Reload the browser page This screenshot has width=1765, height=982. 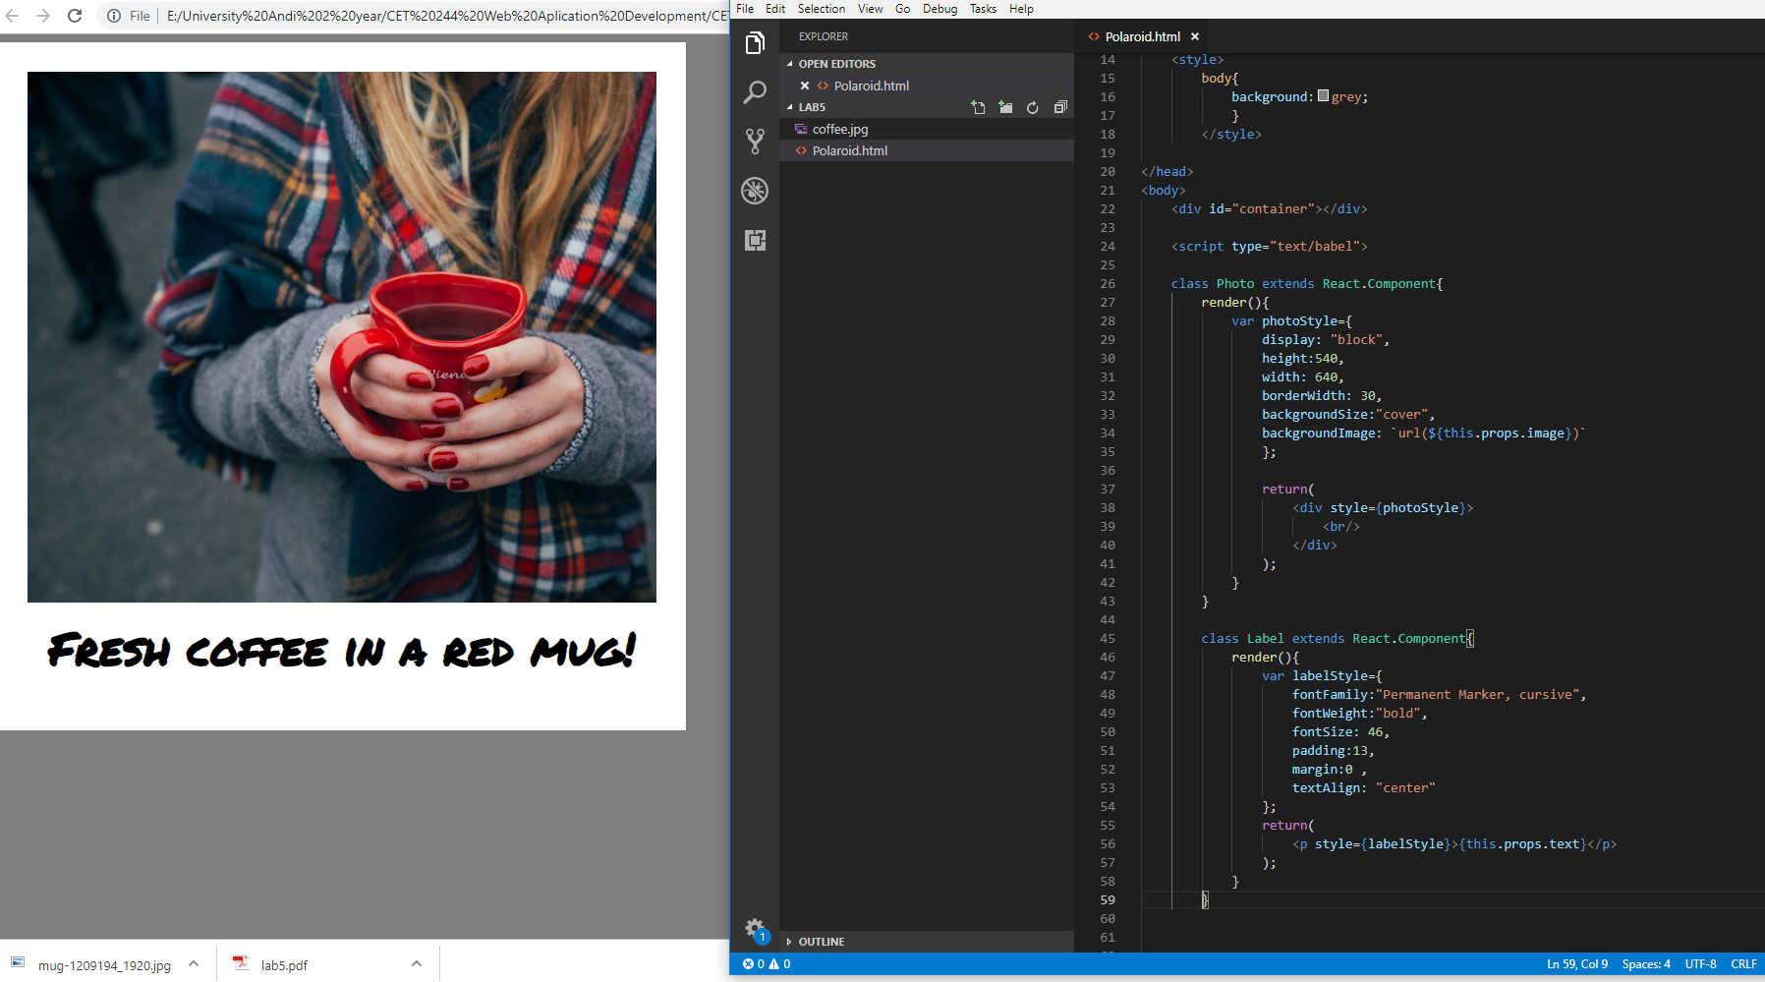[x=75, y=16]
